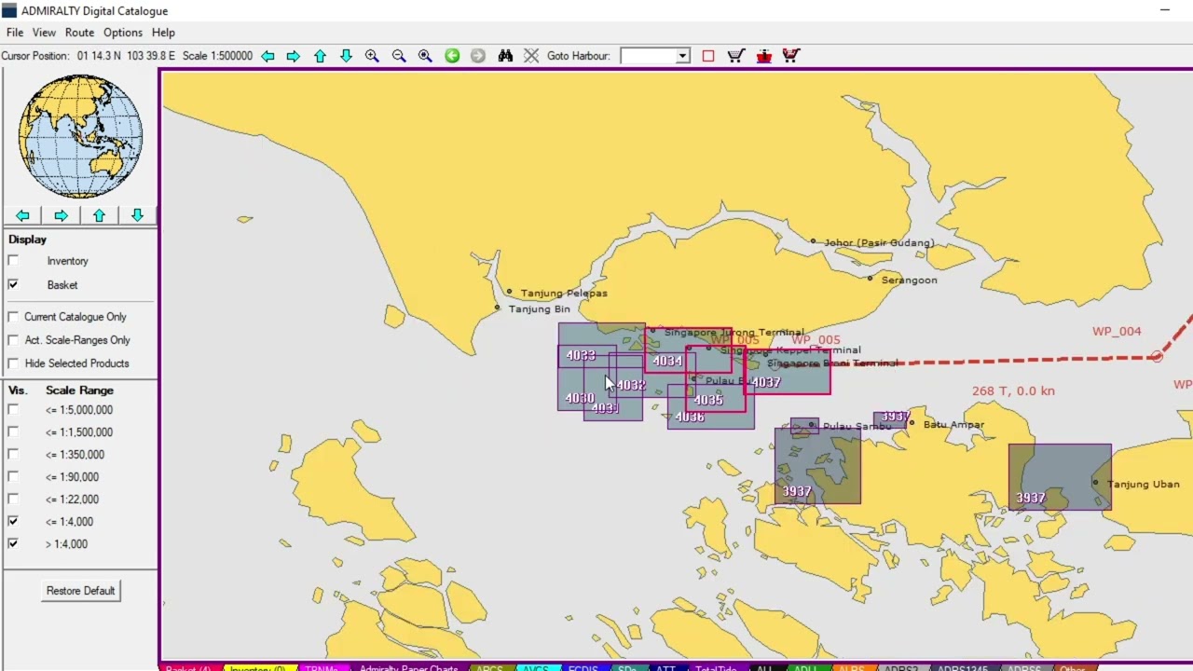The width and height of the screenshot is (1193, 671).
Task: Click the red square outline tool
Action: tap(708, 56)
